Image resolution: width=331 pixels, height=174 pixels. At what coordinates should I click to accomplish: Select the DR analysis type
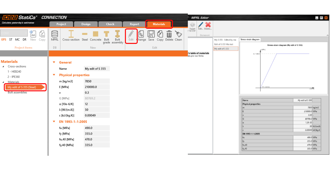25,40
